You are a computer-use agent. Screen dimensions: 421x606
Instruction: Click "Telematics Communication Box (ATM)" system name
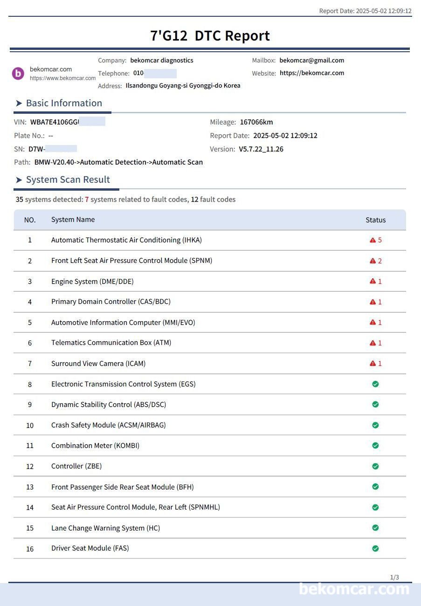[111, 343]
